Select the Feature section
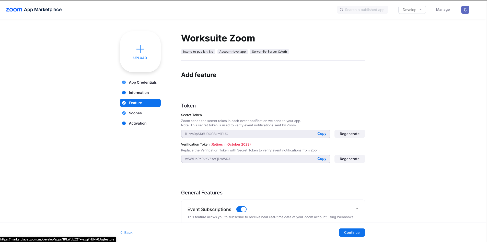The width and height of the screenshot is (487, 242). [140, 103]
